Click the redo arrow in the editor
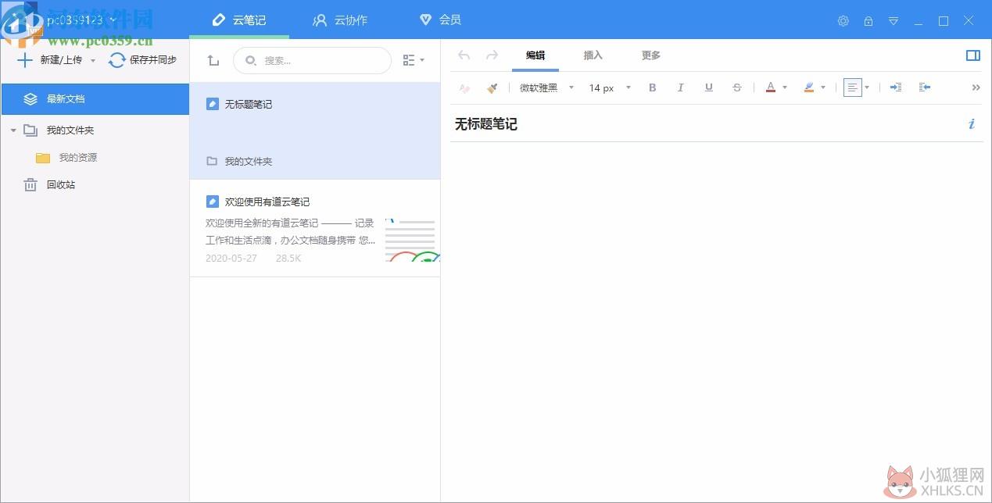 point(492,55)
